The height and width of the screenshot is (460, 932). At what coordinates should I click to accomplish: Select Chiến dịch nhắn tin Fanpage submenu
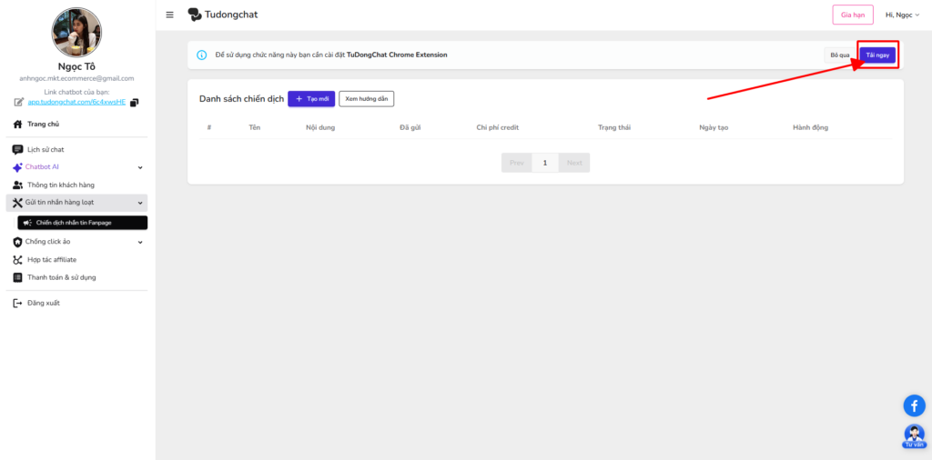click(83, 223)
